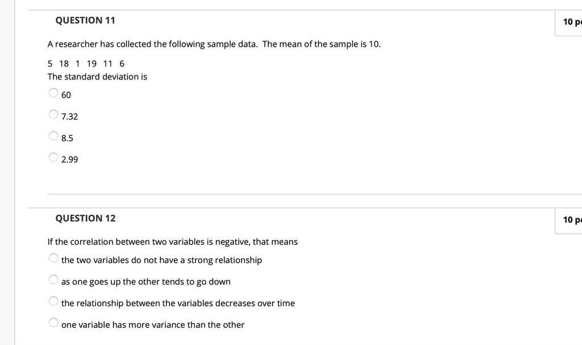Click the number 19 in the sample data
Screen dimensions: 582x345
[x=92, y=64]
